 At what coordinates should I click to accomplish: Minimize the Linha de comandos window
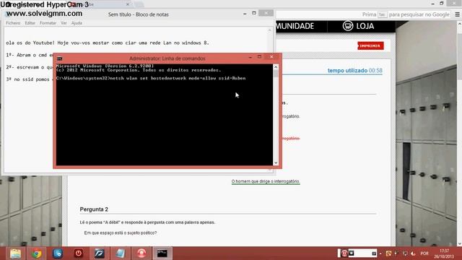[x=250, y=57]
